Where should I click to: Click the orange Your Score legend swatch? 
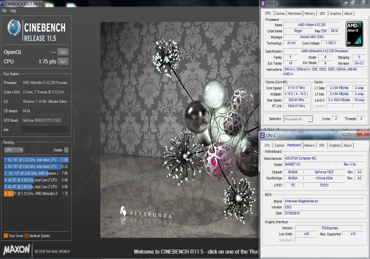tap(6, 236)
